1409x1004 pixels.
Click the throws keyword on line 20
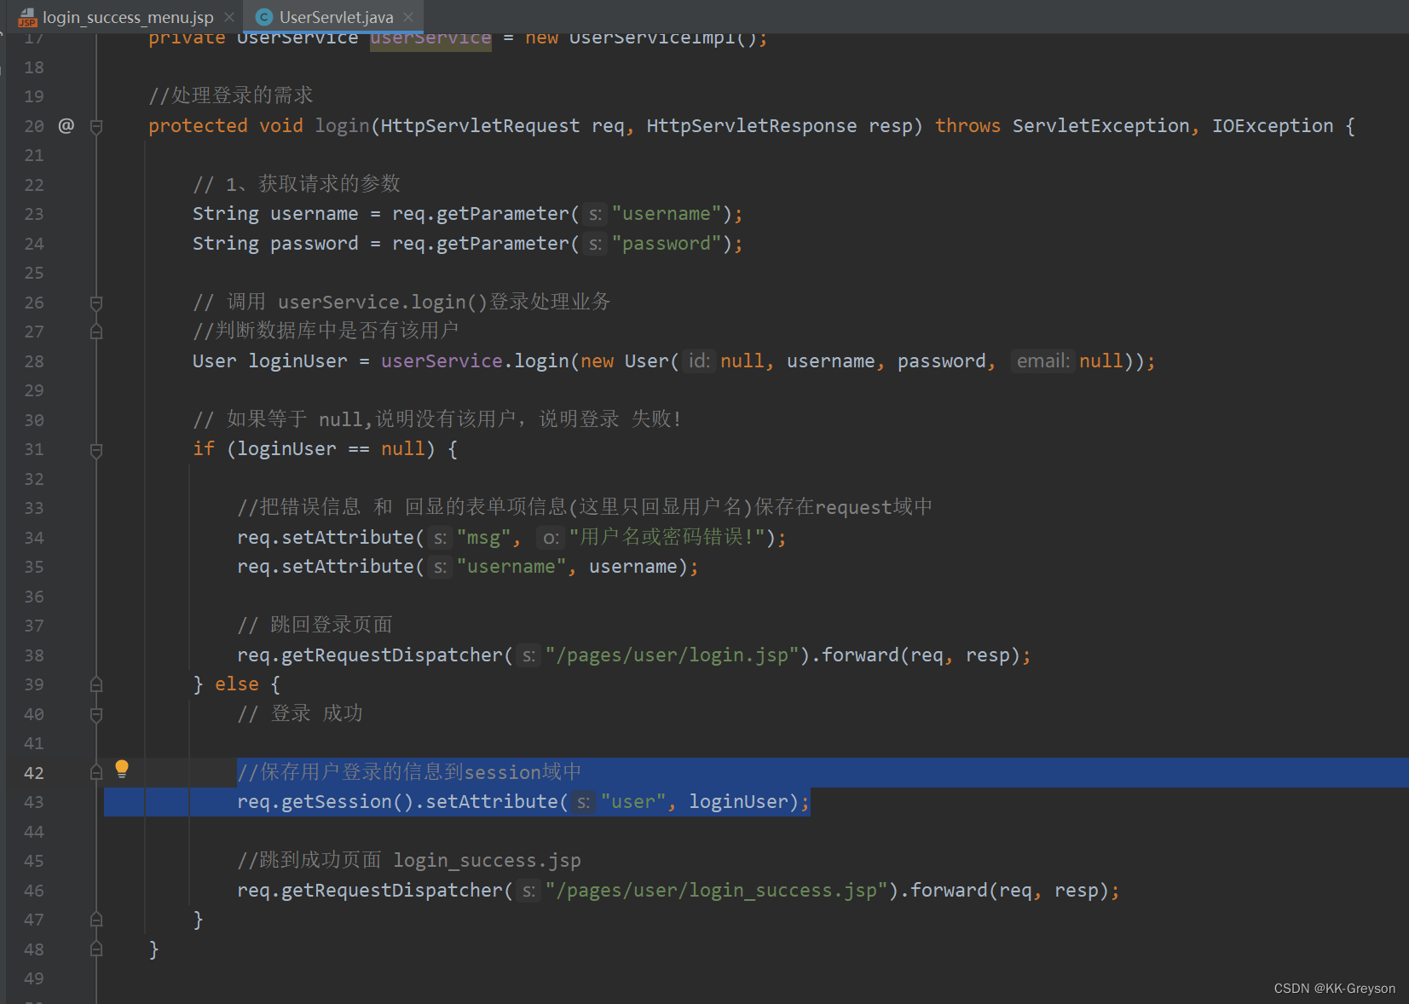(967, 126)
